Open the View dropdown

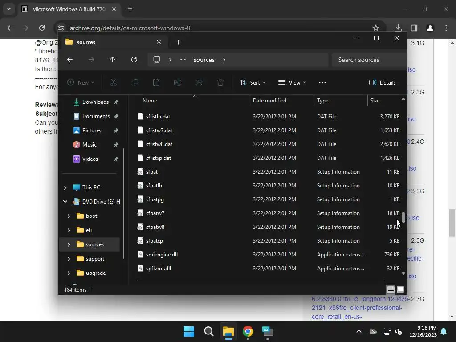[292, 82]
